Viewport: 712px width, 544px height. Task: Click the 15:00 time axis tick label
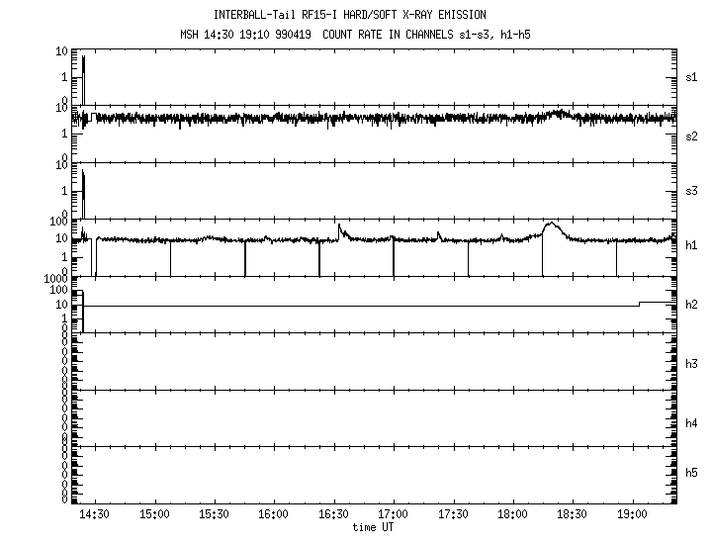click(x=154, y=515)
